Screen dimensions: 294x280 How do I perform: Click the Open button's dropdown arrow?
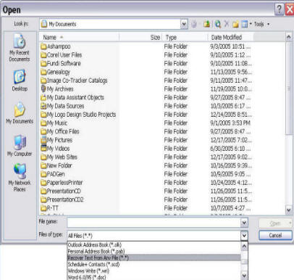coord(290,223)
